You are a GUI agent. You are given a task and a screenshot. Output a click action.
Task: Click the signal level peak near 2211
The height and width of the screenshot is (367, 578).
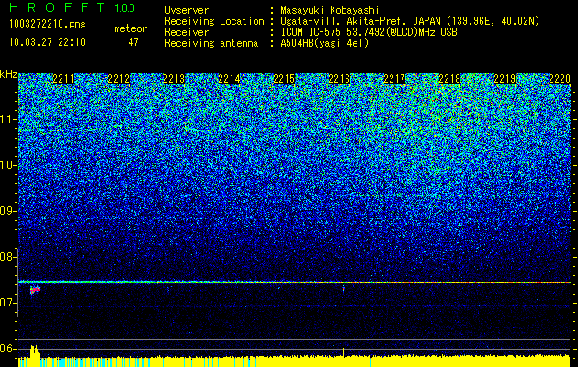point(34,350)
